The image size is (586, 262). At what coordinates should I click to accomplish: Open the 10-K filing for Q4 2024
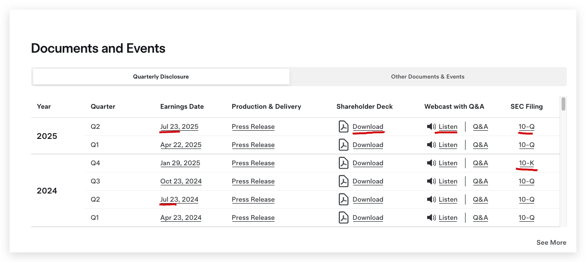[526, 163]
